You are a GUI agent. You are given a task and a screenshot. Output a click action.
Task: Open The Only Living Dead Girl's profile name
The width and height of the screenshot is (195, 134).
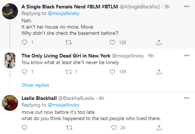coord(66,56)
